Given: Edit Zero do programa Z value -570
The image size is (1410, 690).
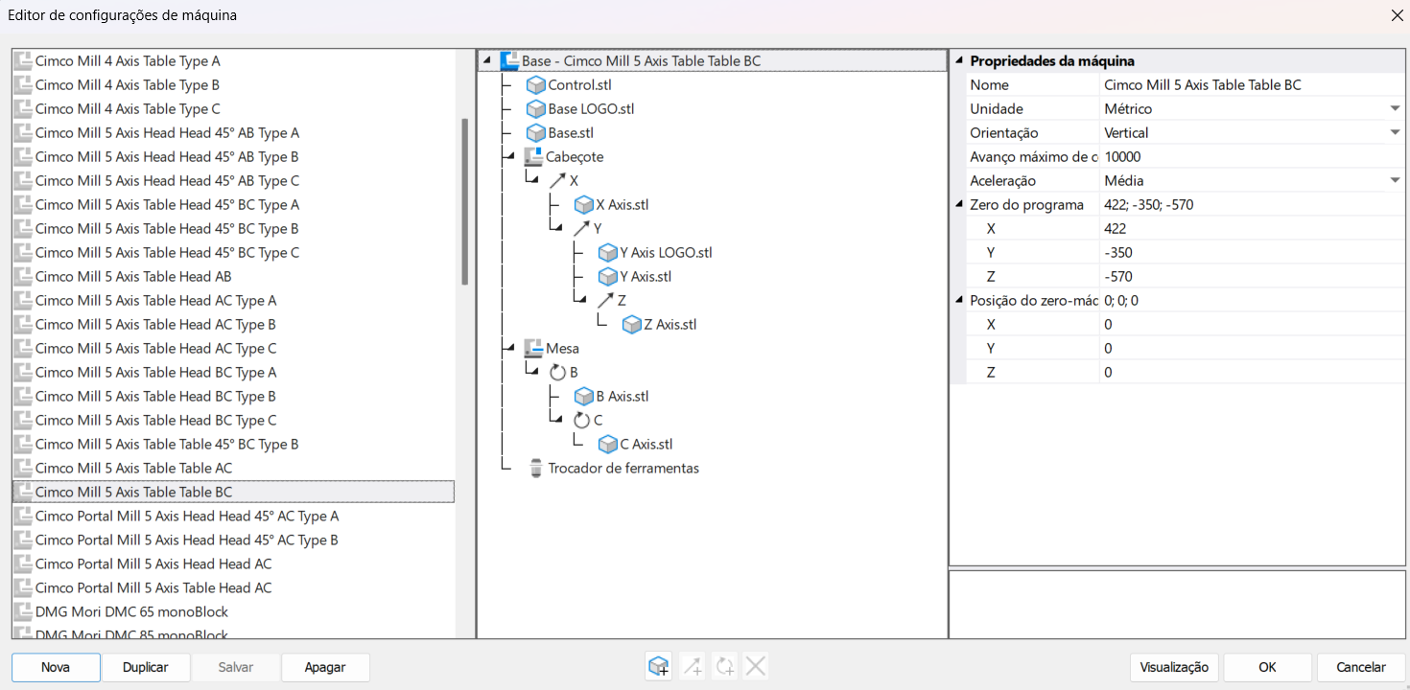Looking at the screenshot, I should click(1252, 277).
